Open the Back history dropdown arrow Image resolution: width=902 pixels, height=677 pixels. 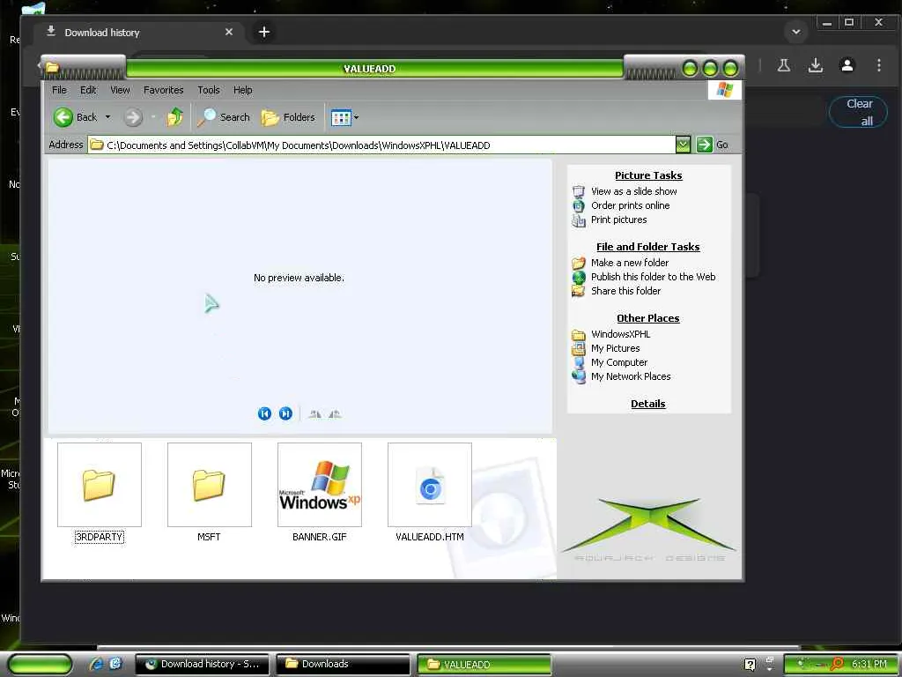107,117
